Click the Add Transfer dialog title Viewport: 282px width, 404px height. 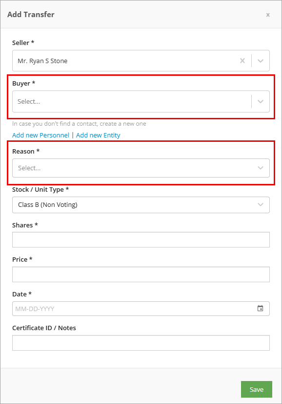tap(31, 15)
